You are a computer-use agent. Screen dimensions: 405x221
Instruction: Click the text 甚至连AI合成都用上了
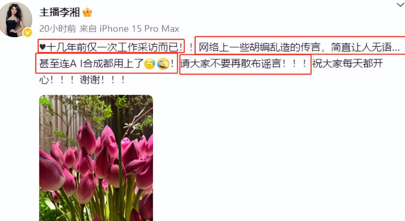pos(91,63)
